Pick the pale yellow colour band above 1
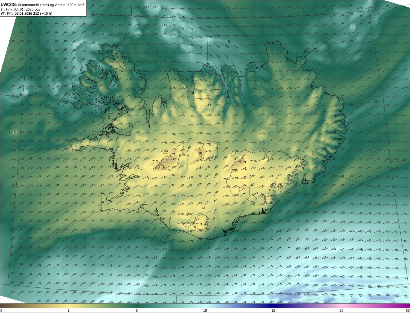 [x=69, y=306]
